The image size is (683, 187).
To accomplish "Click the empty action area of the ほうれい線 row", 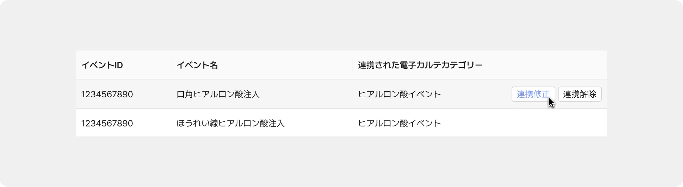I will 556,123.
